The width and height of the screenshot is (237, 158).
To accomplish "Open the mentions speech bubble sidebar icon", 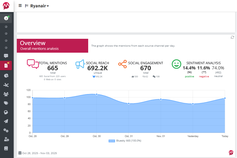I will click(x=6, y=56).
